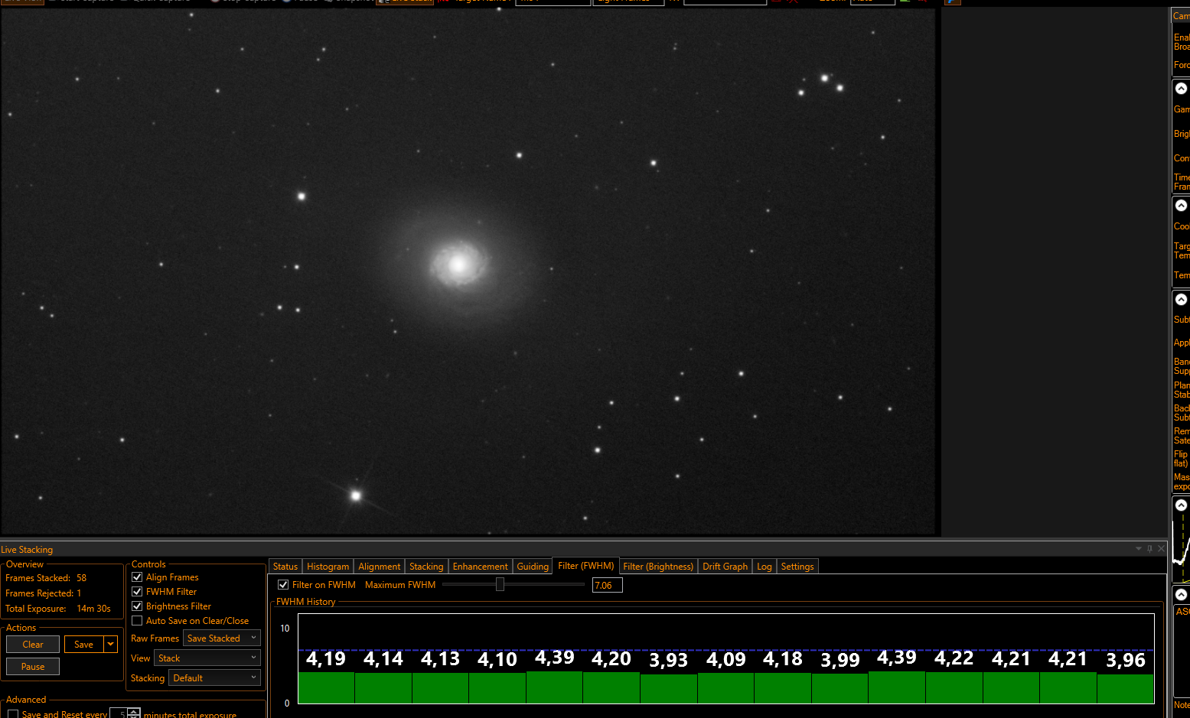Click the Overview group heading
Screen dimensions: 1190x718
24,564
